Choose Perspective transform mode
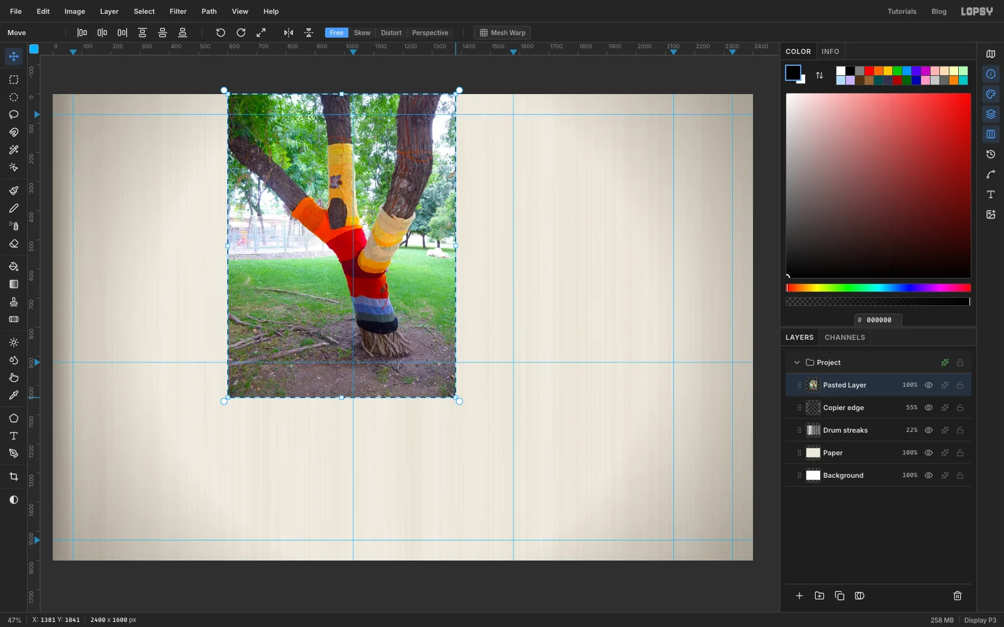The width and height of the screenshot is (1004, 627). coord(430,33)
